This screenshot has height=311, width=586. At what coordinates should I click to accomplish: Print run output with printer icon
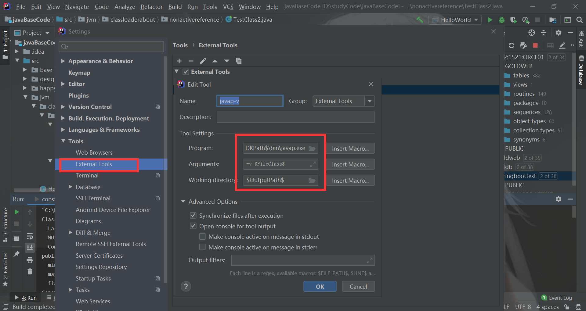coord(30,260)
